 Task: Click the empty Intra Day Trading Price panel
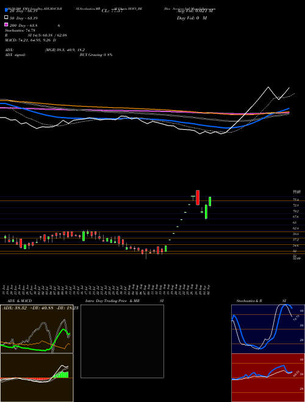[x=122, y=341]
